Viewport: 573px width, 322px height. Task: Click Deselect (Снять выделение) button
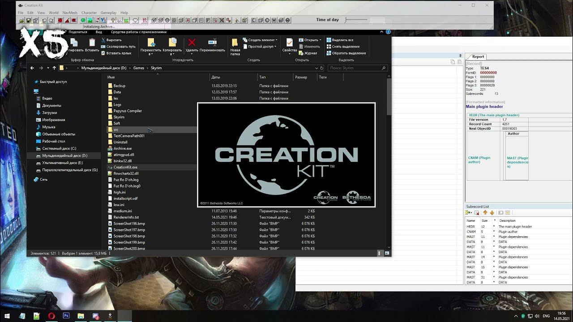[x=343, y=47]
